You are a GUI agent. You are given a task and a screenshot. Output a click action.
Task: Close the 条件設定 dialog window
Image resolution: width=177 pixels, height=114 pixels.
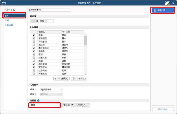pyautogui.click(x=173, y=3)
